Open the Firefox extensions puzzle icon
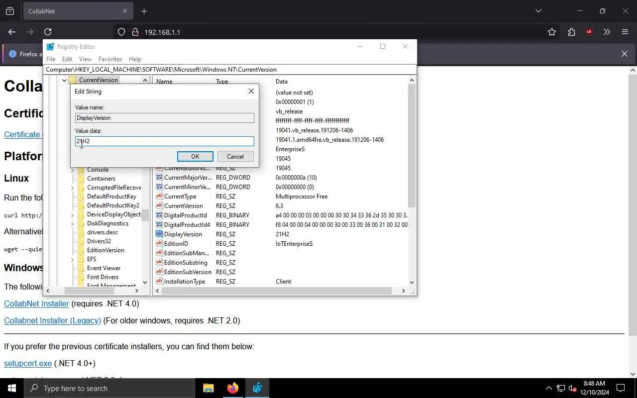637x398 pixels. pos(571,32)
